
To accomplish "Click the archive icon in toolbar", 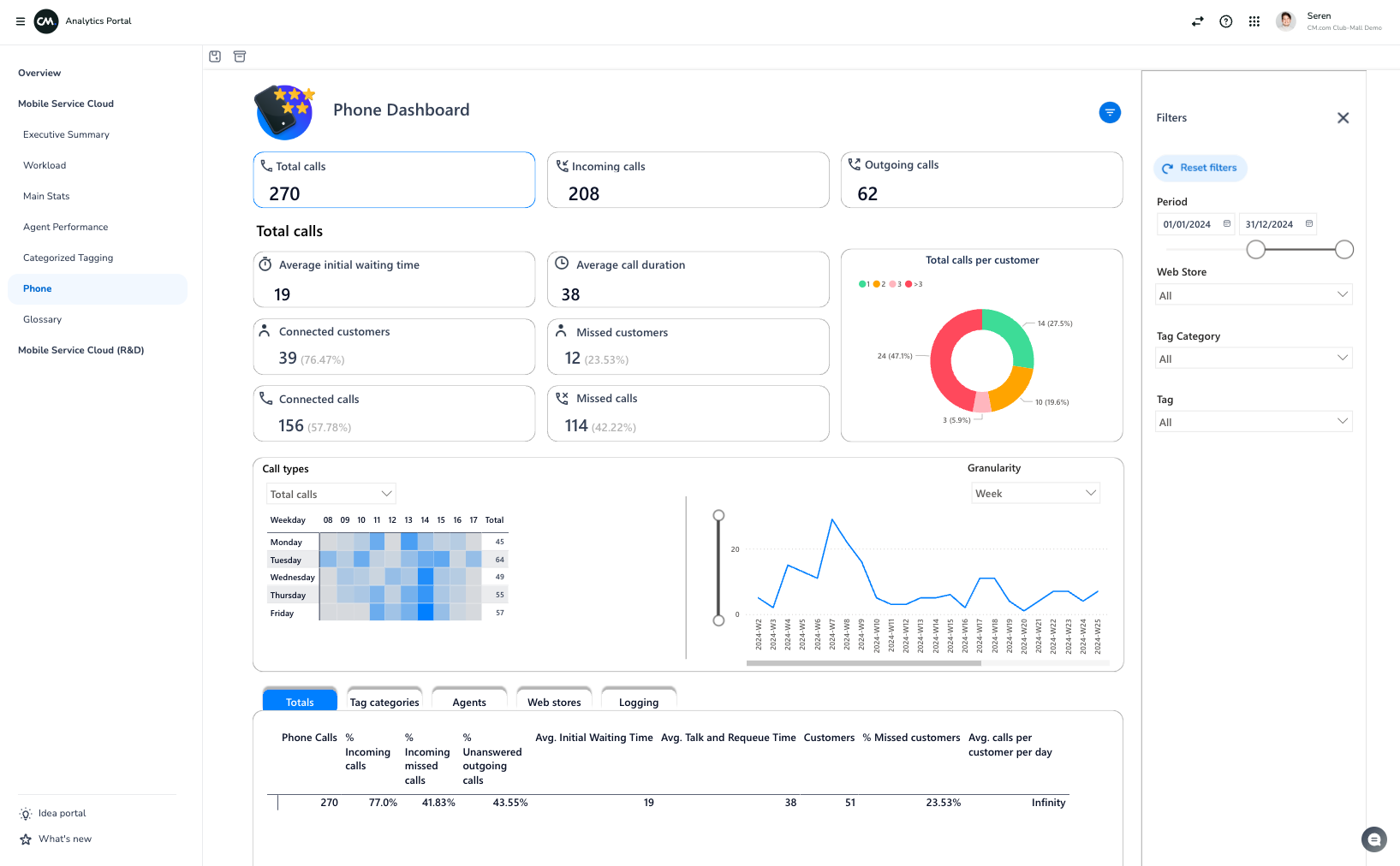I will point(240,56).
